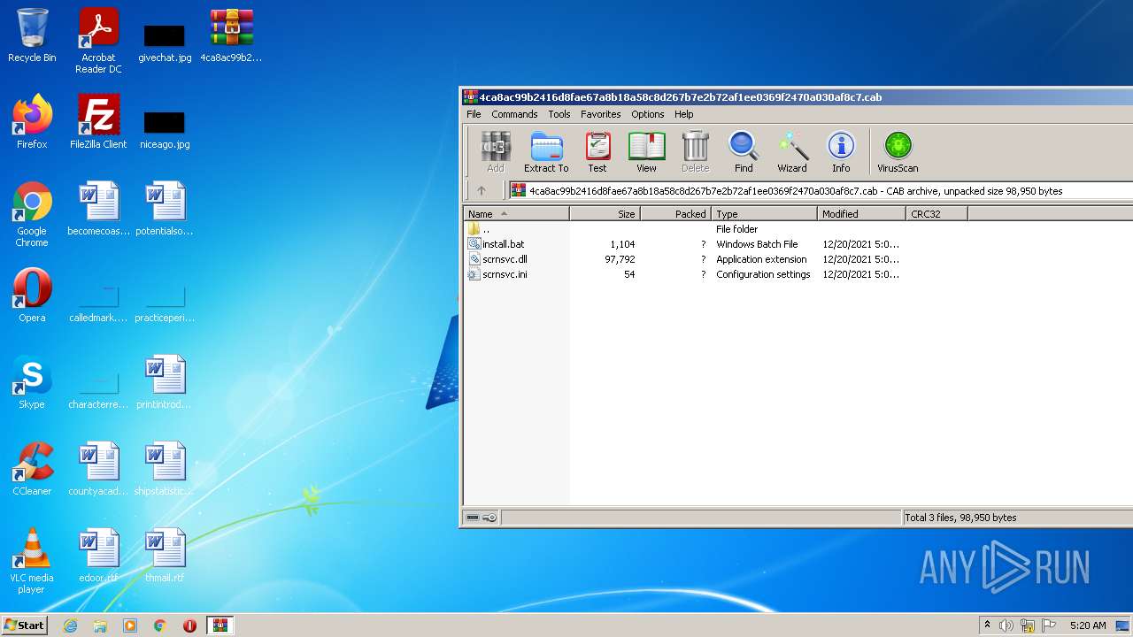The width and height of the screenshot is (1133, 637).
Task: Sort file list by Name column
Action: (x=516, y=214)
